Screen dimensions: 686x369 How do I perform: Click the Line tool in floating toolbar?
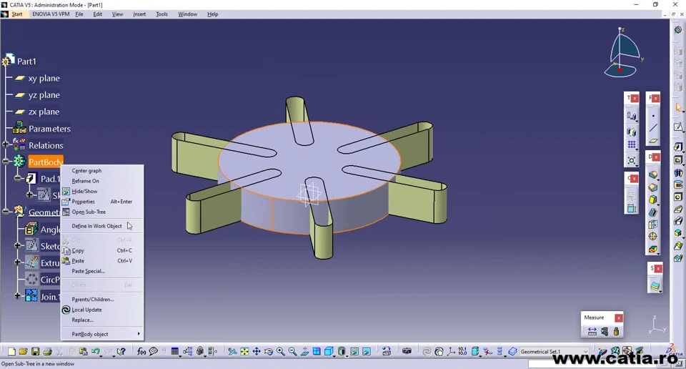pos(653,128)
